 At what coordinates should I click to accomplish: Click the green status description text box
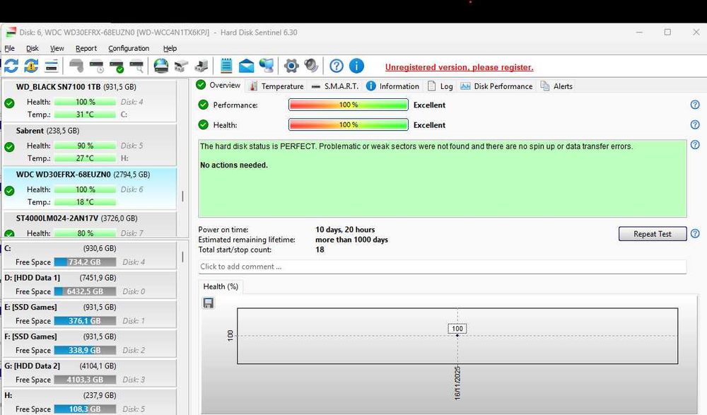point(443,179)
